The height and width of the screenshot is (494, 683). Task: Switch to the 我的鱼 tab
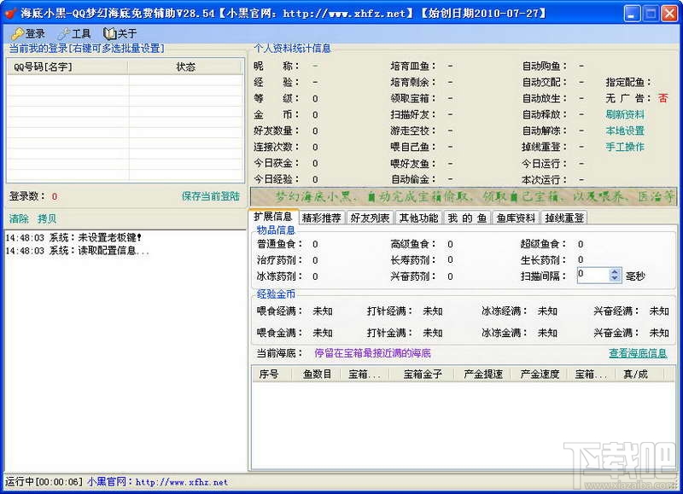pos(467,218)
